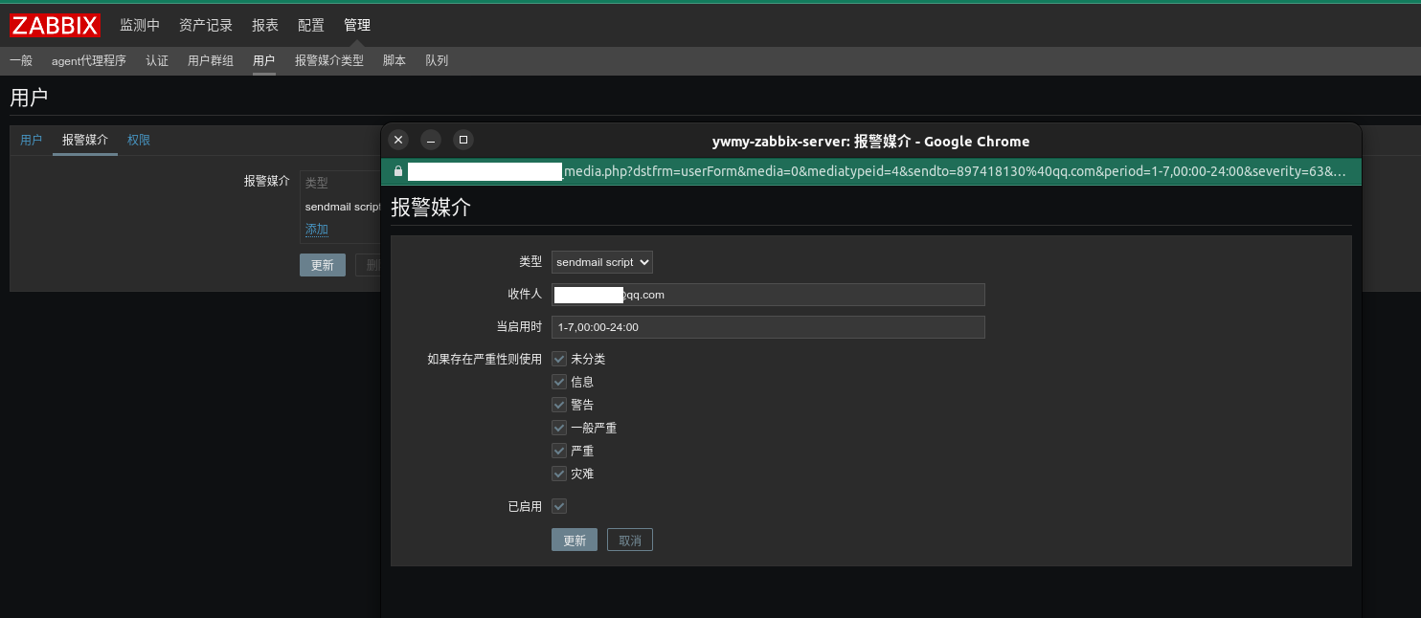Click the 用户 page heading
This screenshot has width=1421, height=618.
pos(29,97)
